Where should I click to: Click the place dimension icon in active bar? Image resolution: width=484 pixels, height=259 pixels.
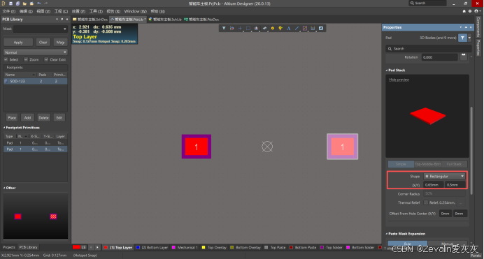coord(313,28)
